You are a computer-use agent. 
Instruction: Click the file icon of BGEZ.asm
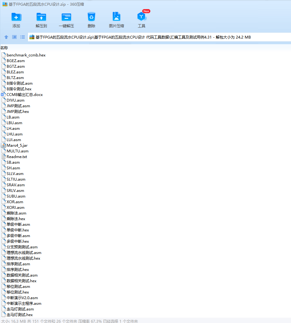coord(3,61)
